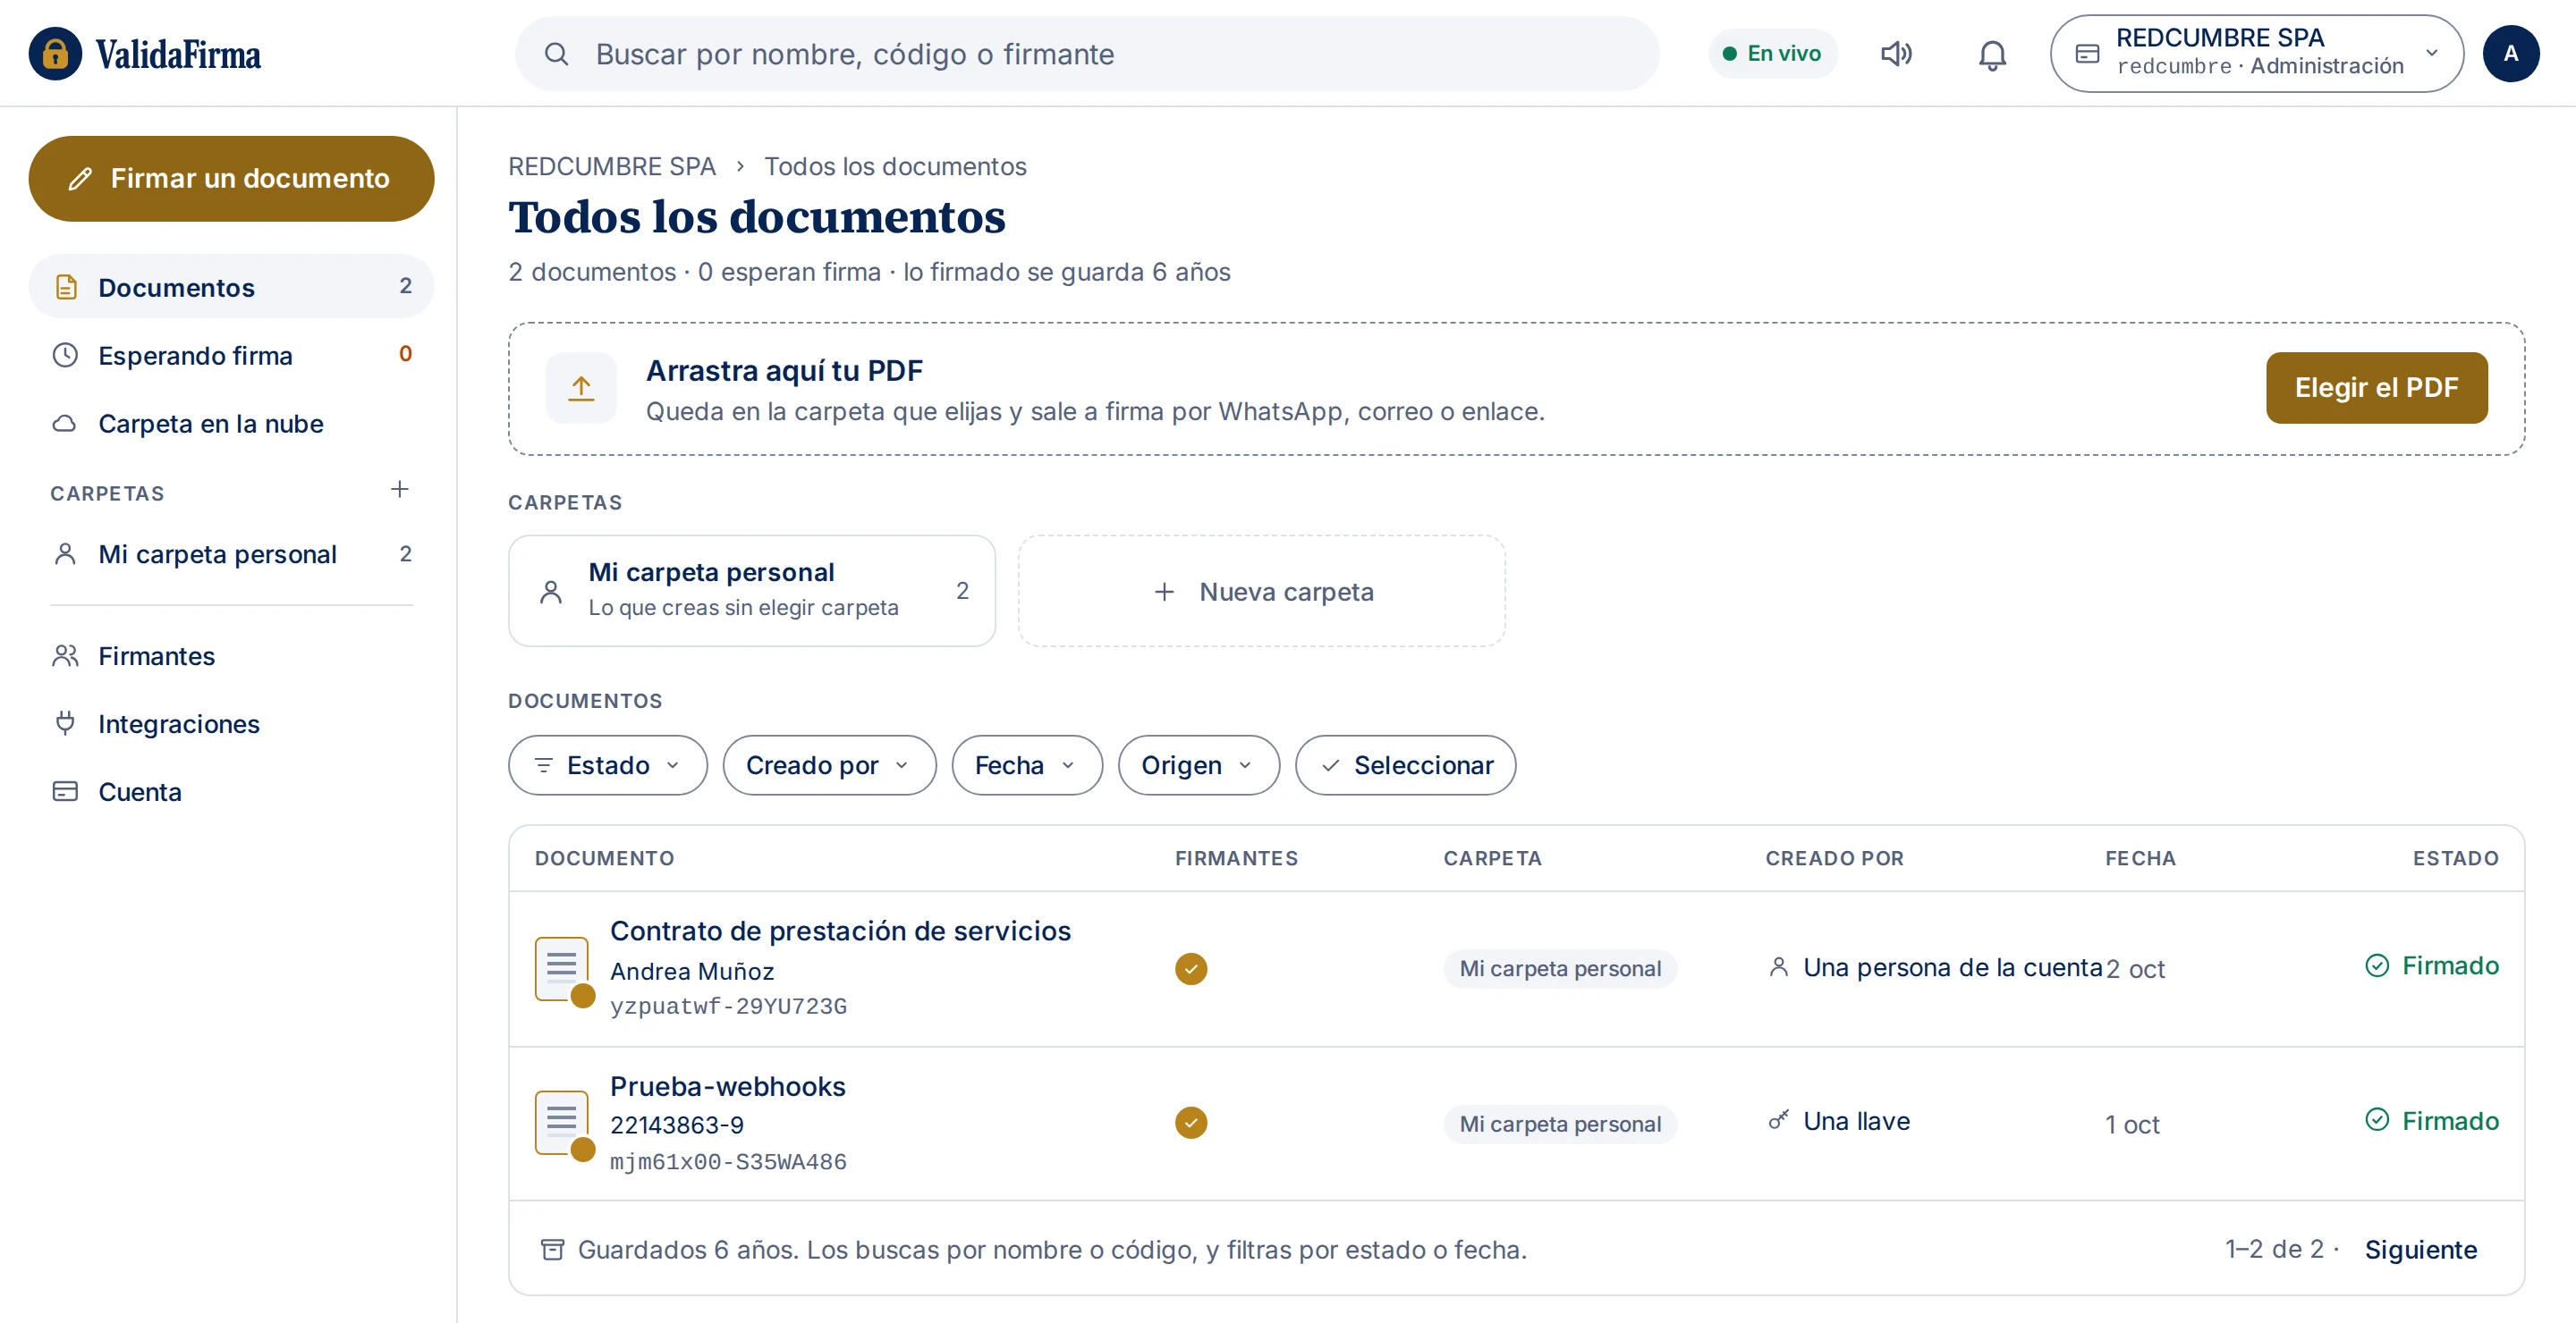Open the Mi carpeta personal folder card
The image size is (2576, 1323).
coord(751,592)
